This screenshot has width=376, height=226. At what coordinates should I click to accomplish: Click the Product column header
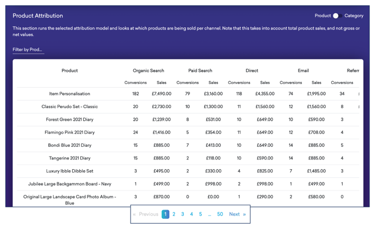tap(69, 70)
